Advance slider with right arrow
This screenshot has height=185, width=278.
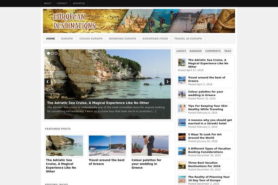(167, 81)
